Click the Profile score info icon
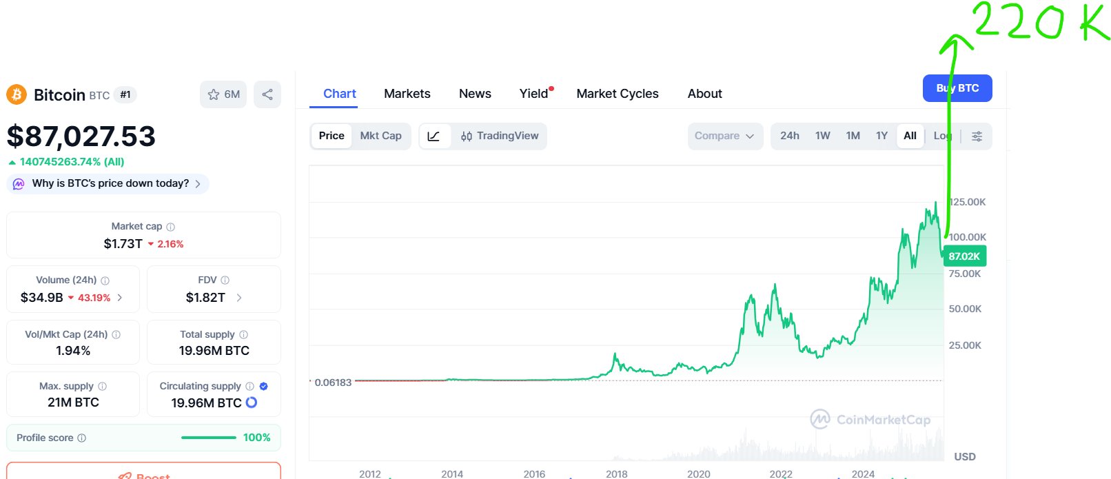Image resolution: width=1111 pixels, height=479 pixels. point(81,438)
